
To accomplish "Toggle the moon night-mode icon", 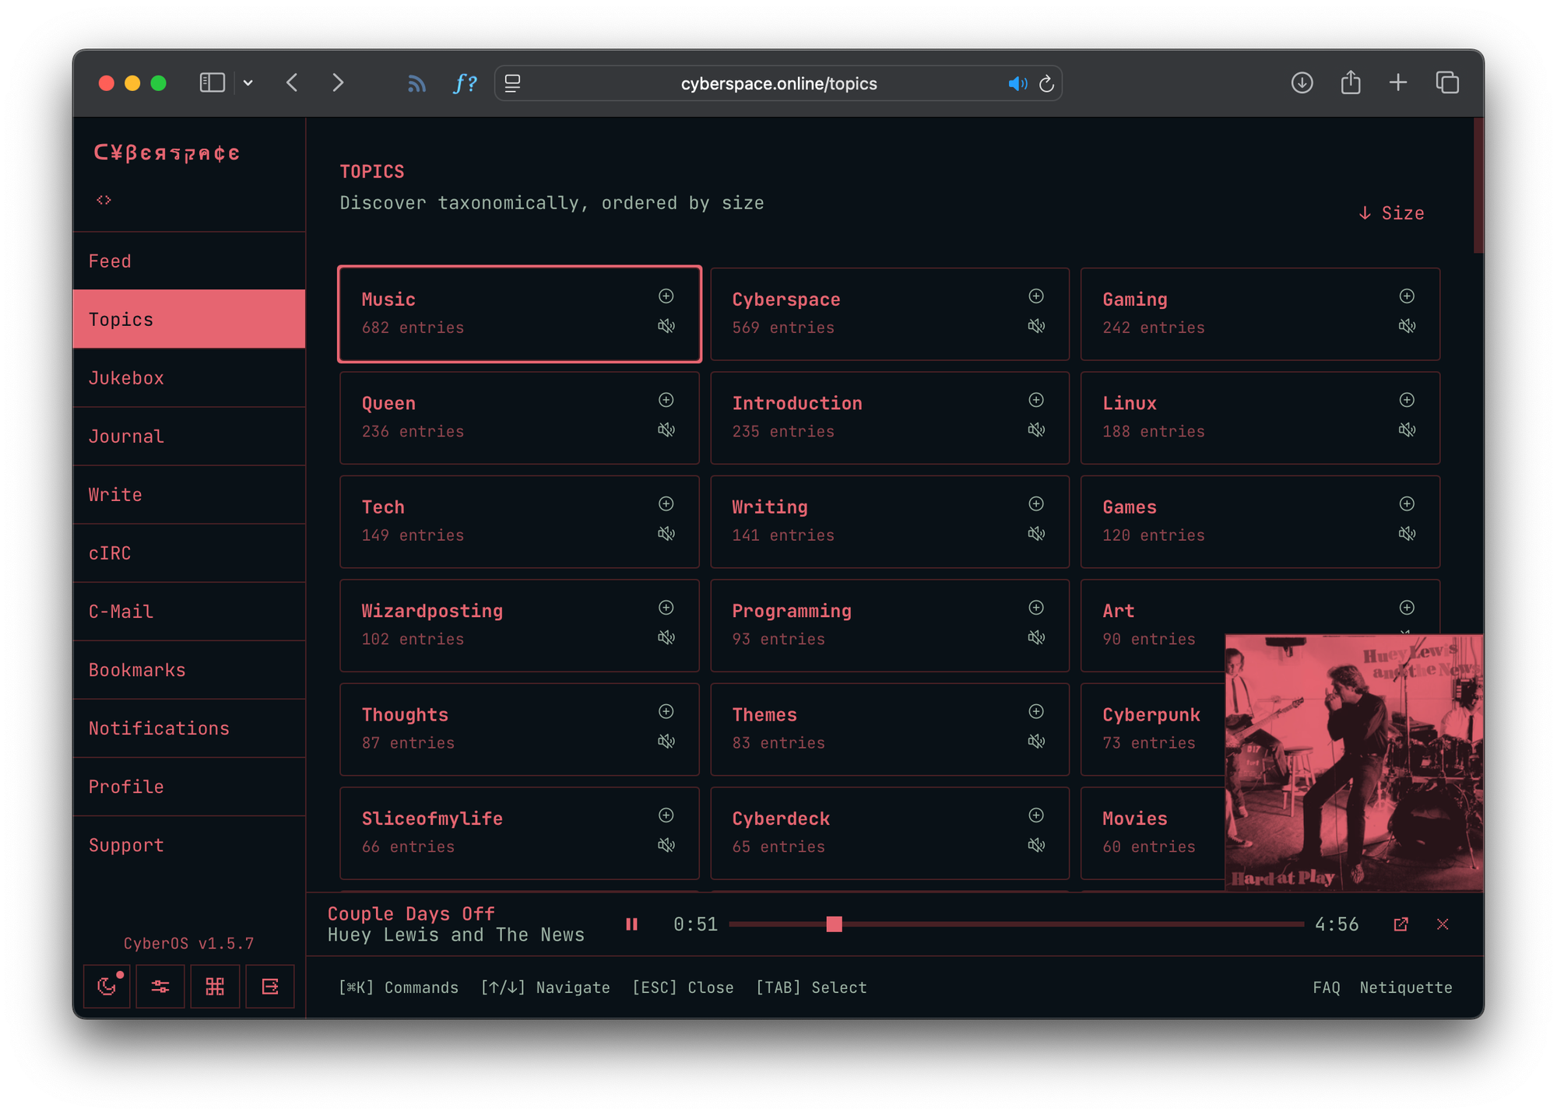I will coord(107,987).
